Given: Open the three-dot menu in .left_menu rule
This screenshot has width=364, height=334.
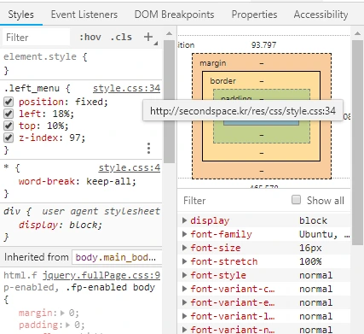Looking at the screenshot, I should pos(148,149).
